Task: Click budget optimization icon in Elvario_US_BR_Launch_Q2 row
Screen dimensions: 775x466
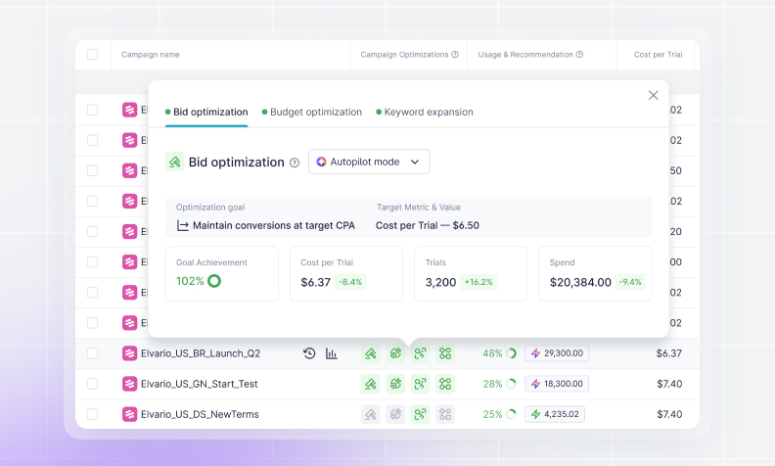Action: click(395, 353)
